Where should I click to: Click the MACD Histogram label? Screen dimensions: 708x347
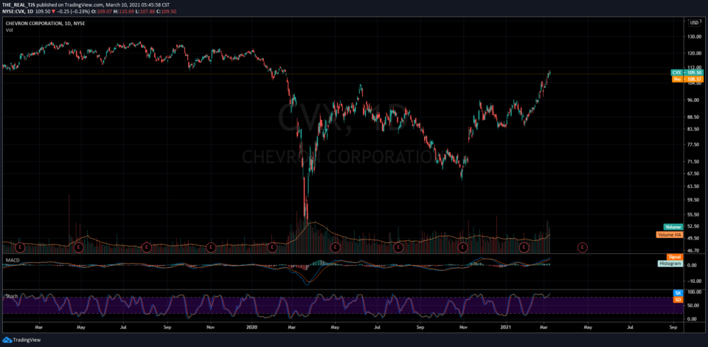(670, 263)
